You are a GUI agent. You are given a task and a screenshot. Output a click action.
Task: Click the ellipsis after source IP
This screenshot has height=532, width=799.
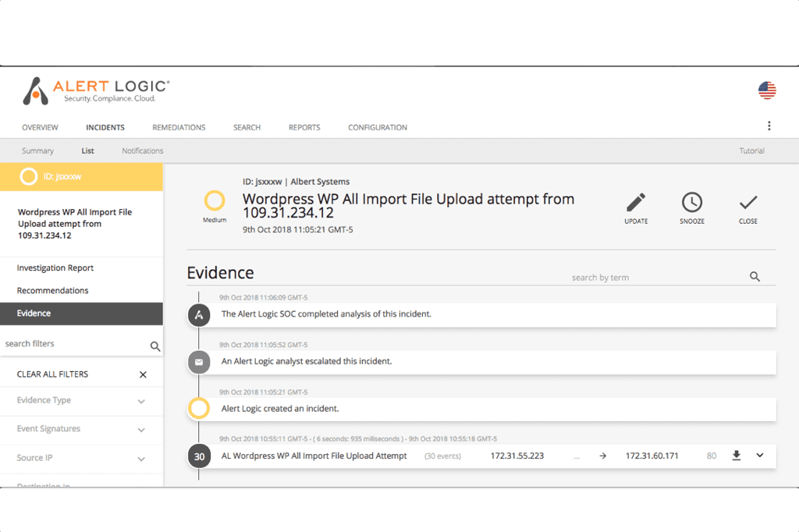pos(577,457)
